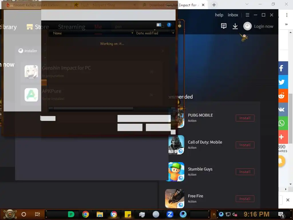Install Stumble Guys
The height and width of the screenshot is (220, 293).
tap(245, 172)
